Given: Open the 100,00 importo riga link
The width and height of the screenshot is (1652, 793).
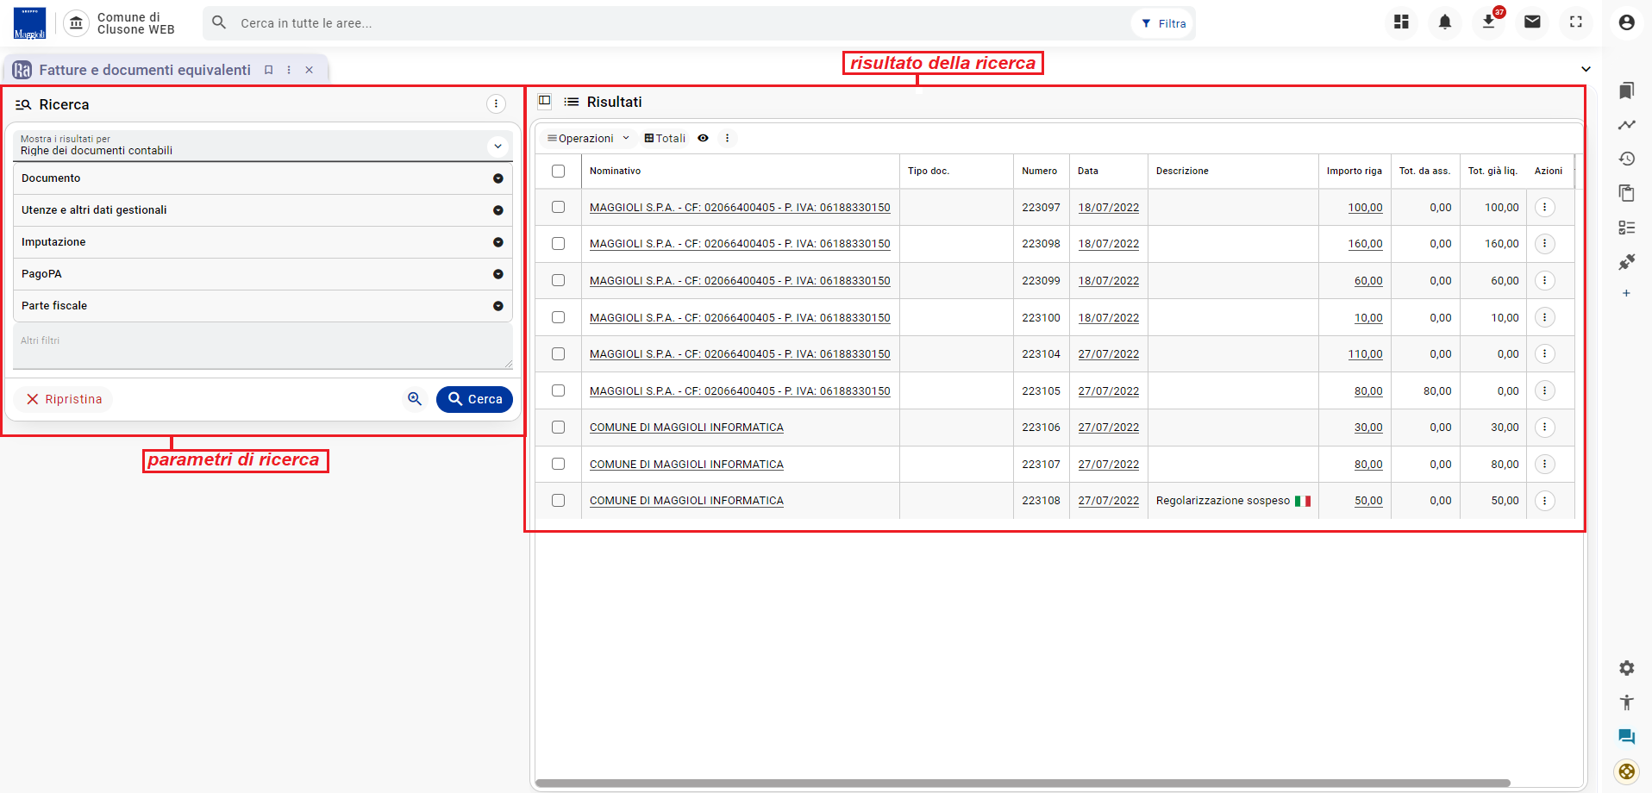Looking at the screenshot, I should click(1365, 208).
